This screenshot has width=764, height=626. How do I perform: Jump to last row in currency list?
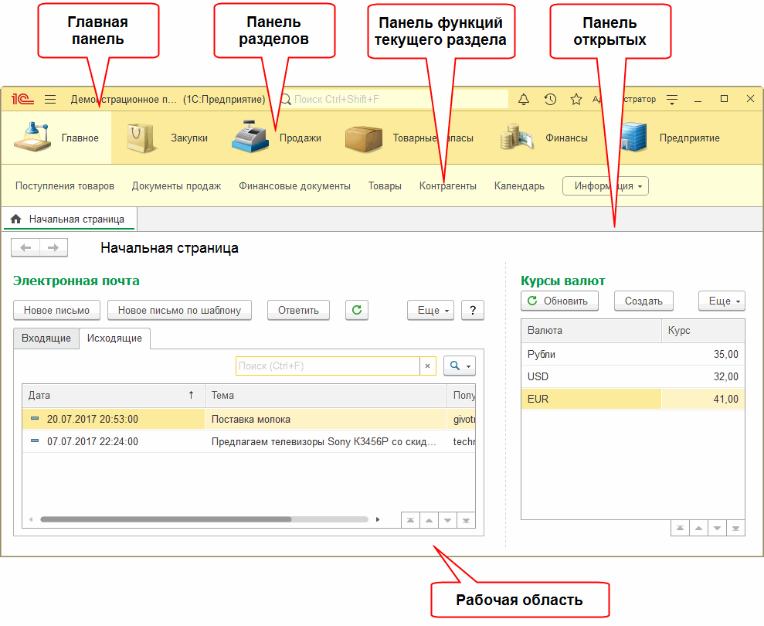point(735,528)
